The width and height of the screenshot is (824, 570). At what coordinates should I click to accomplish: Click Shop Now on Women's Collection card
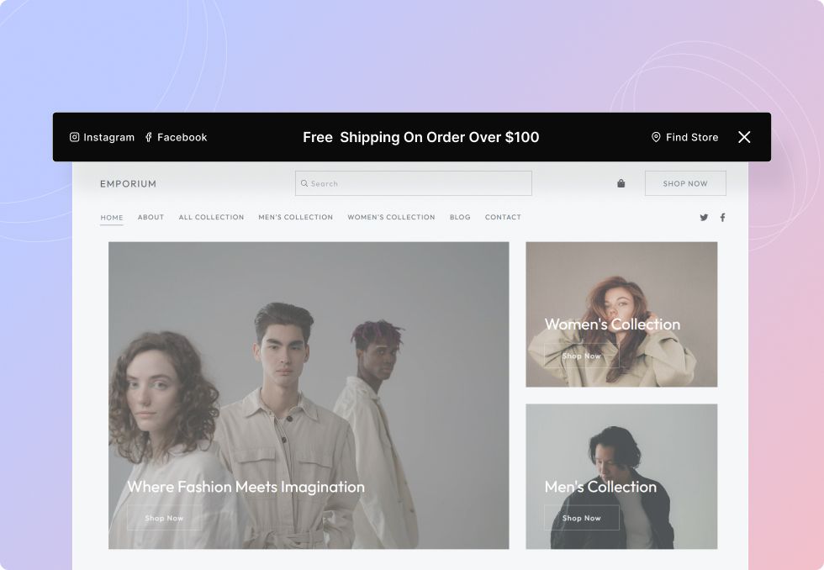tap(581, 356)
